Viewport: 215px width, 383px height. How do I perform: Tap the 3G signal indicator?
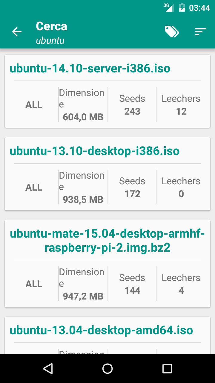[x=169, y=7]
